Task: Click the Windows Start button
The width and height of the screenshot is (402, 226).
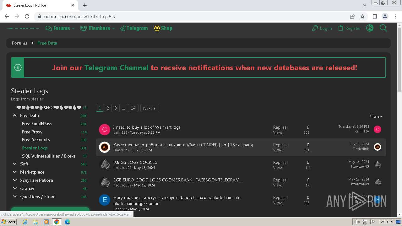Action: tap(9, 222)
